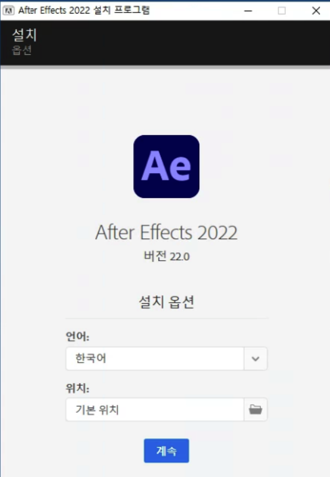
Task: Close the After Effects 2022 installer
Action: pos(316,11)
